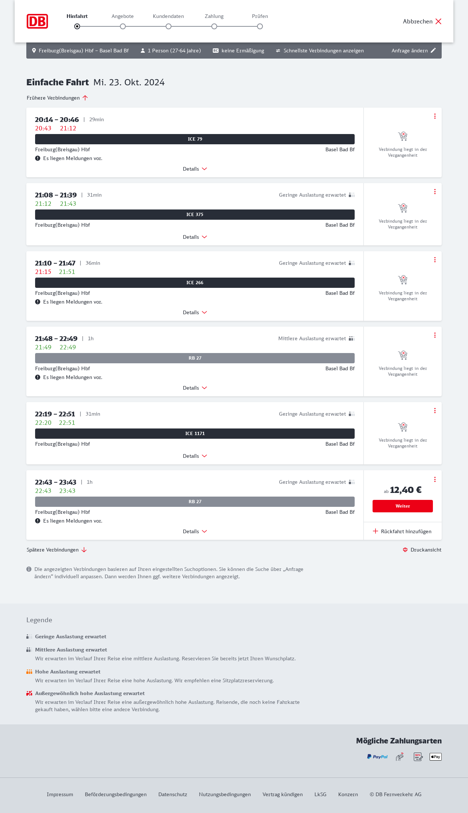Viewport: 468px width, 813px height.
Task: Expand Details for ICE 1171 connection
Action: pyautogui.click(x=195, y=456)
